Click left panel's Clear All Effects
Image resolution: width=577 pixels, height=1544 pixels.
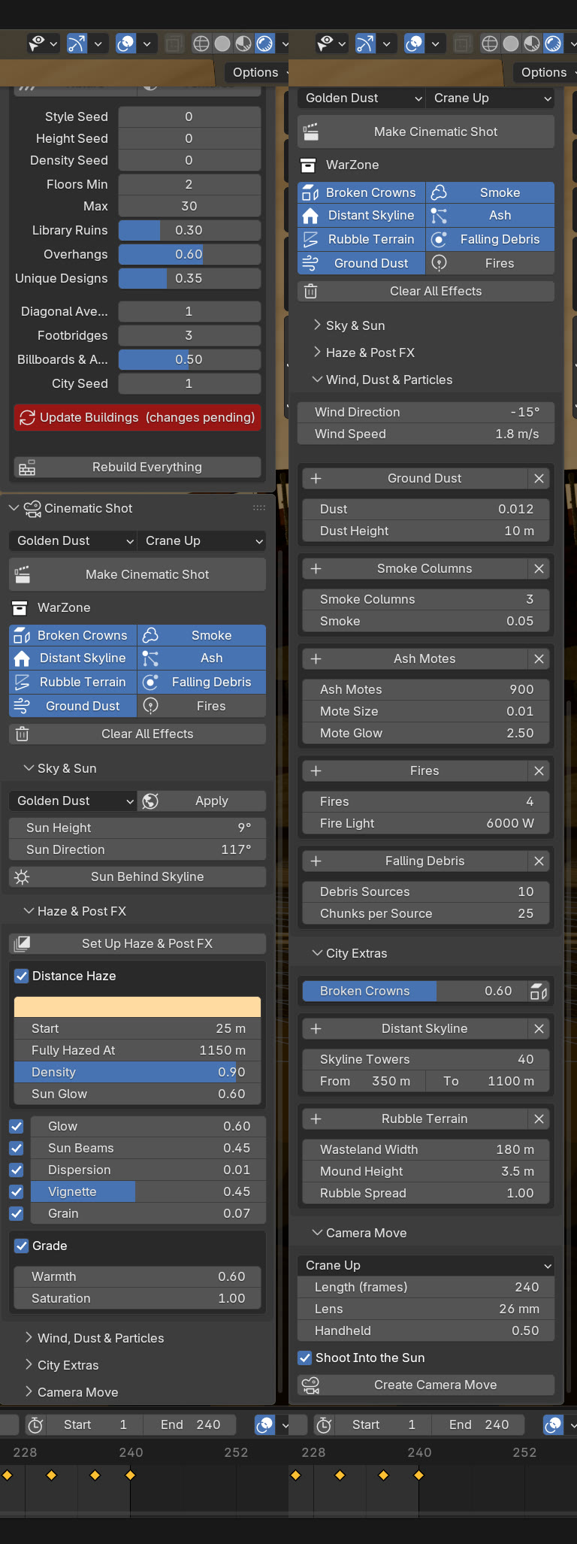click(137, 734)
